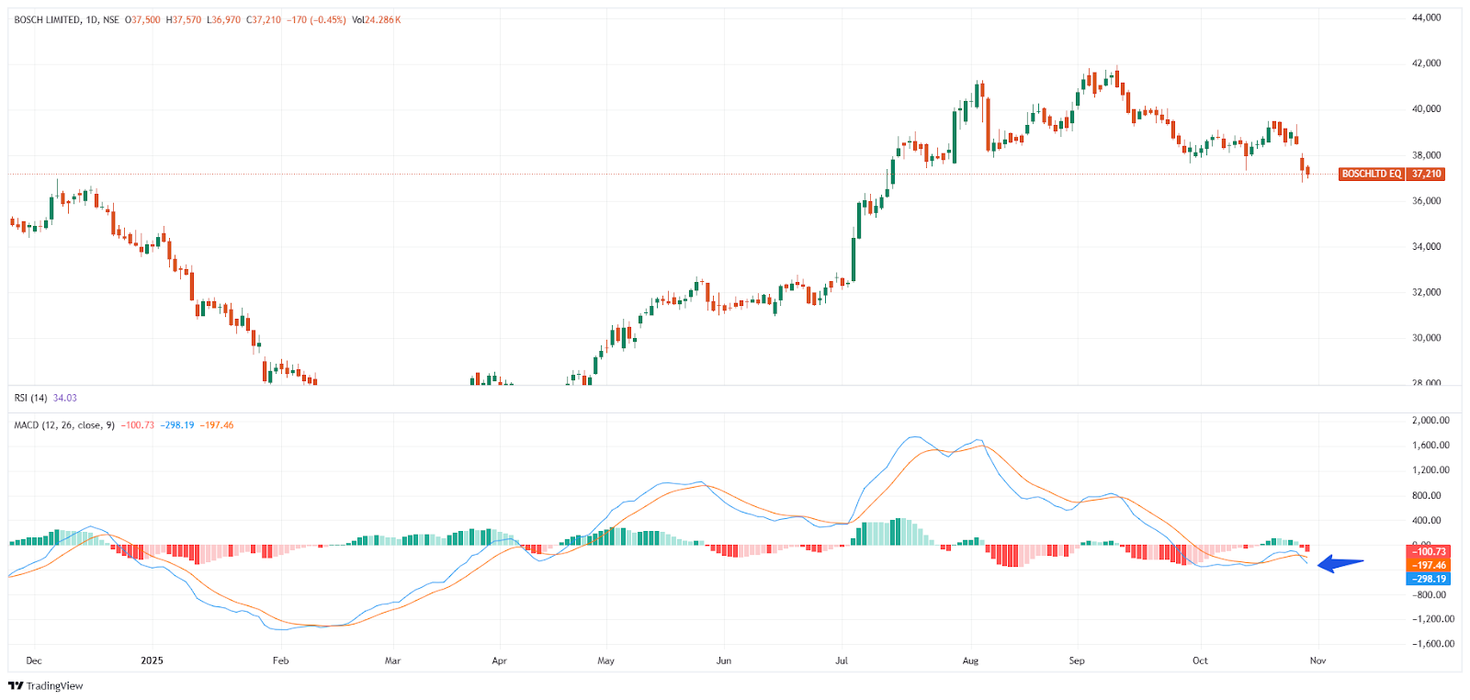
Task: Click the TradingView logo icon
Action: 16,685
